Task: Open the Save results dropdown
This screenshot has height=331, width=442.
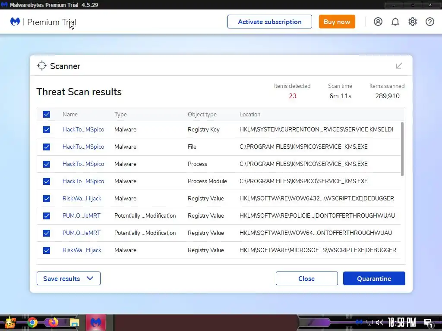Action: click(69, 278)
